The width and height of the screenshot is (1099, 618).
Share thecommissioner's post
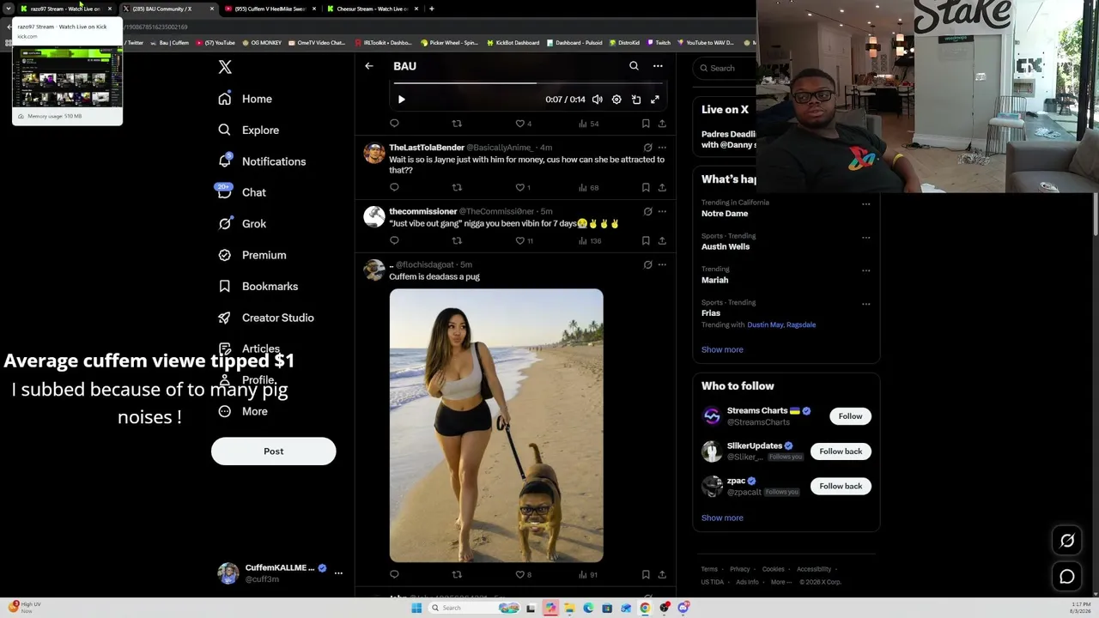point(662,240)
